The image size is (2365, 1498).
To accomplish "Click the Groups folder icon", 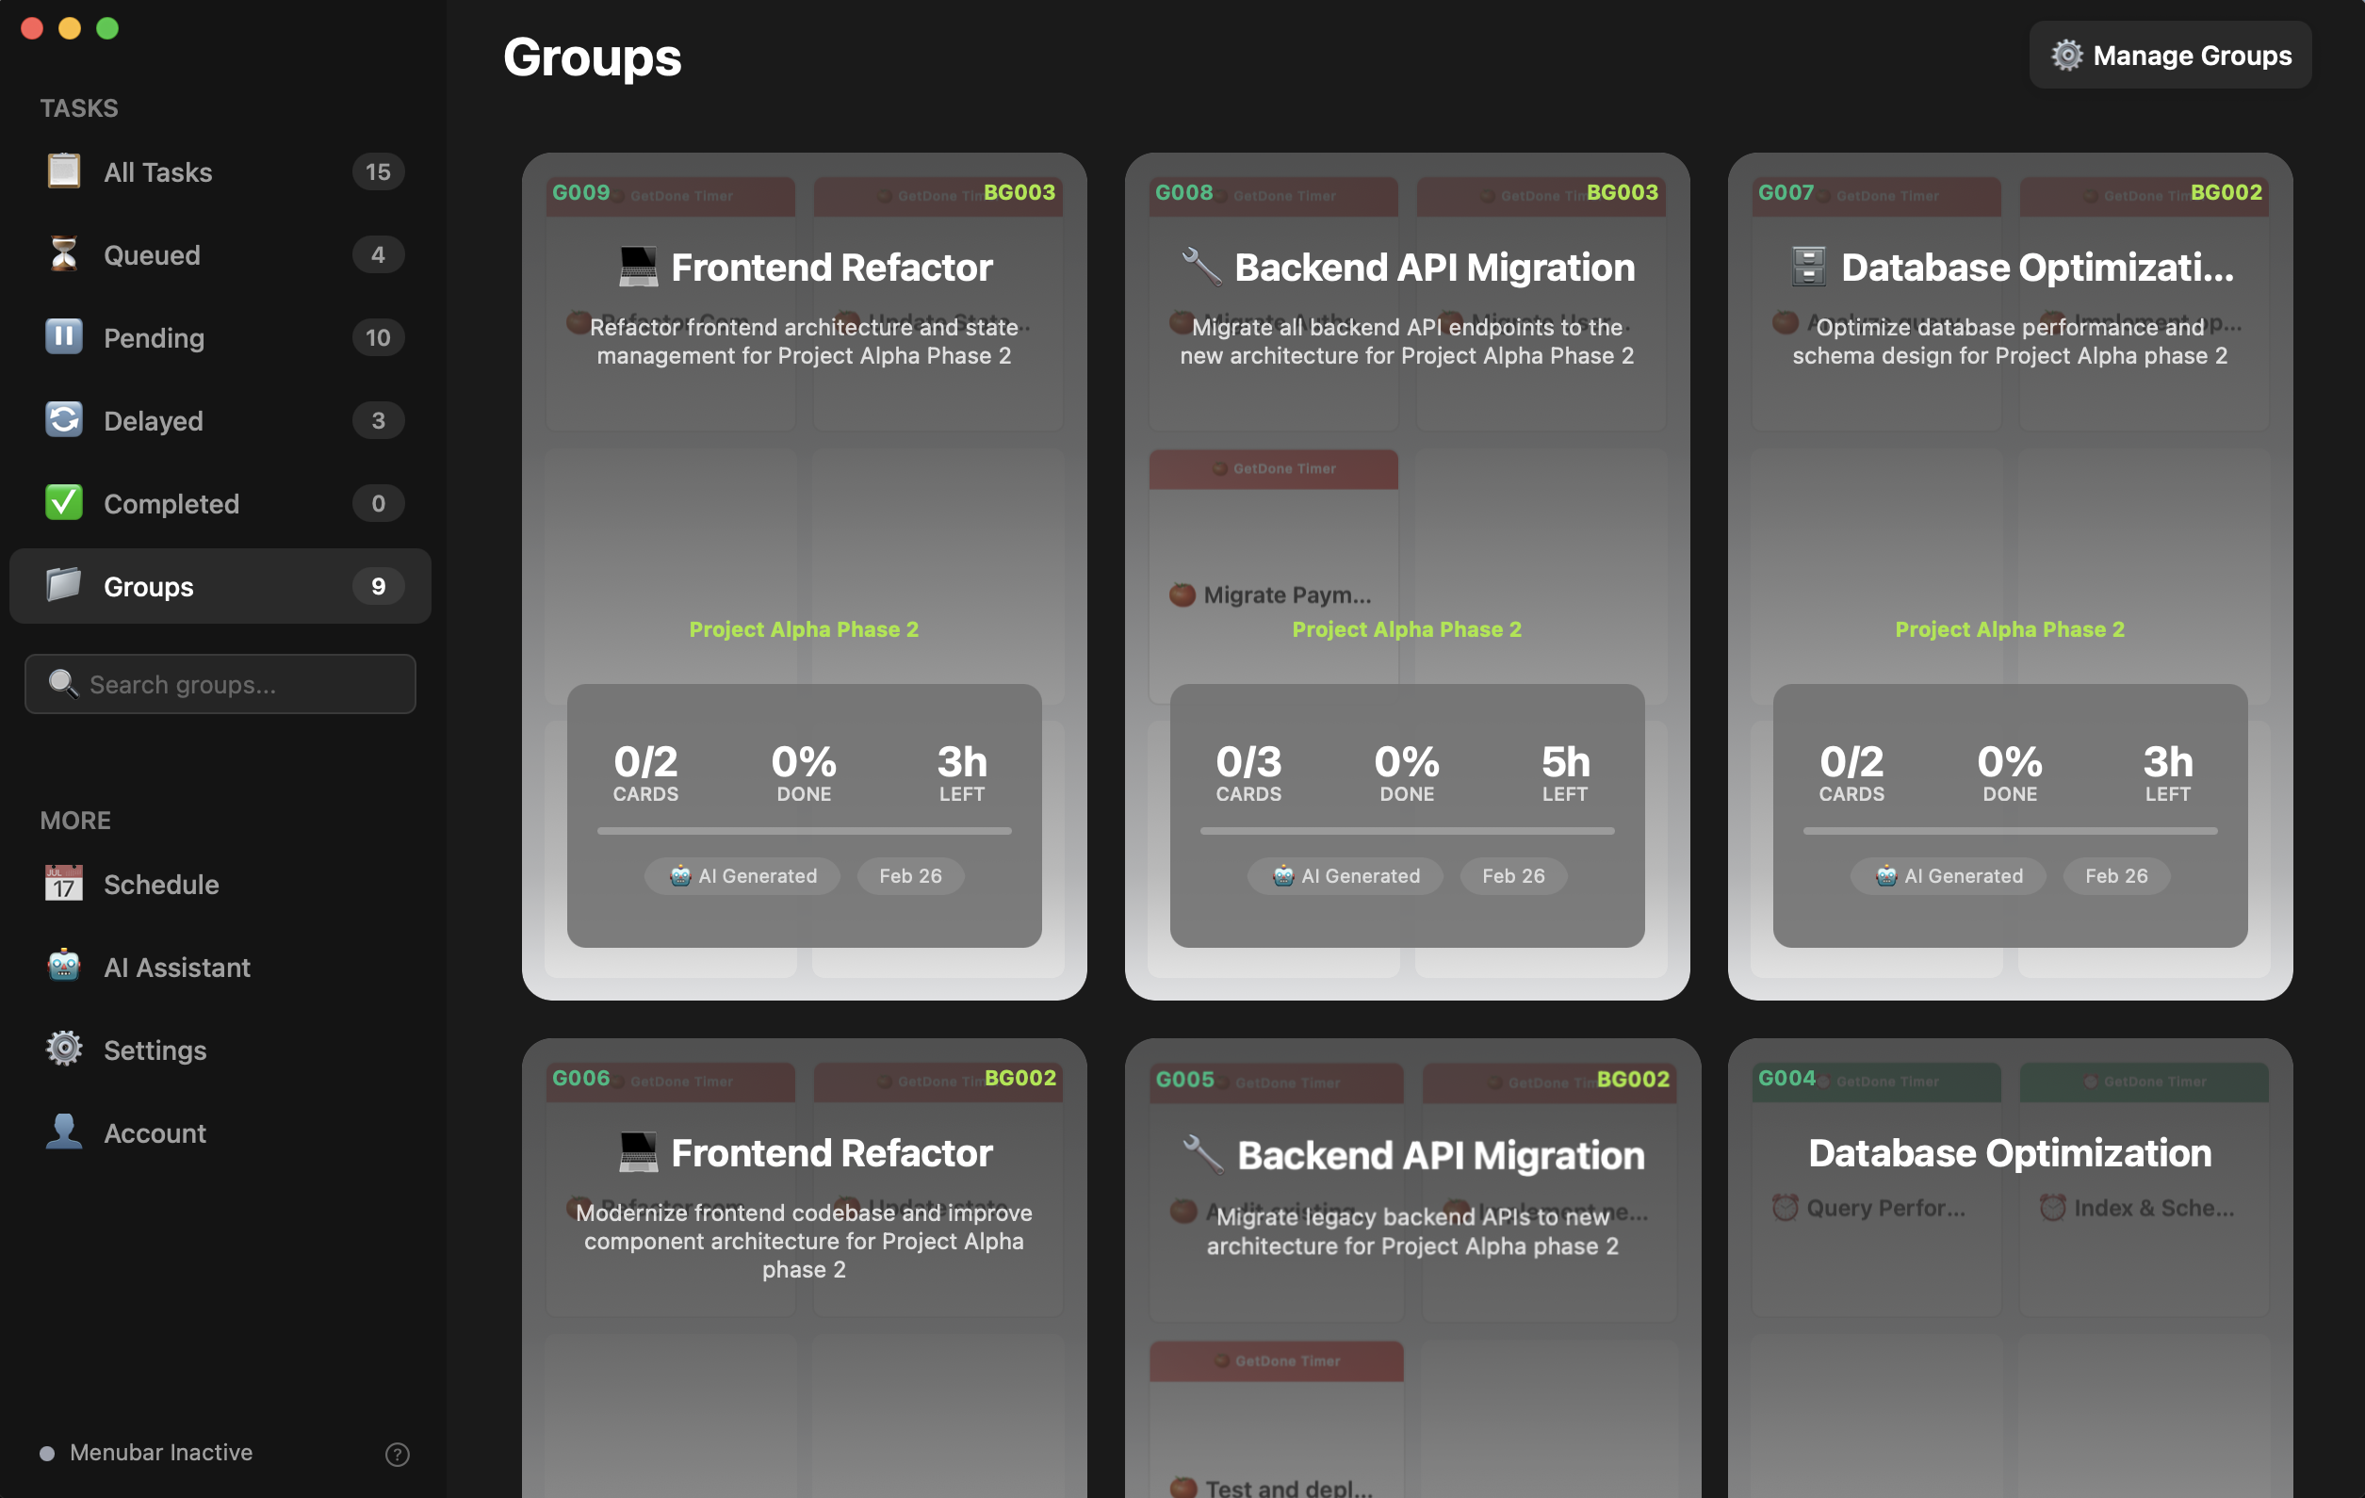I will pyautogui.click(x=64, y=585).
